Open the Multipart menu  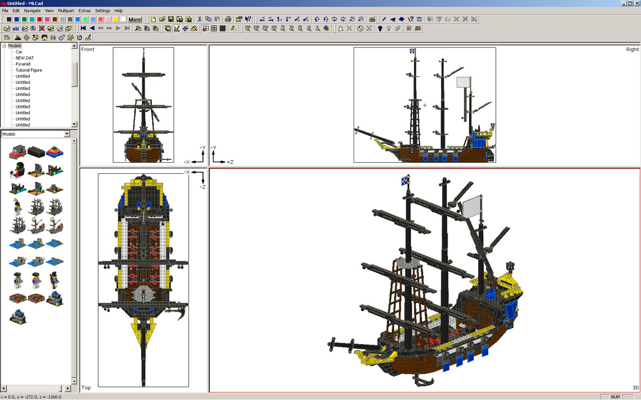[x=66, y=11]
